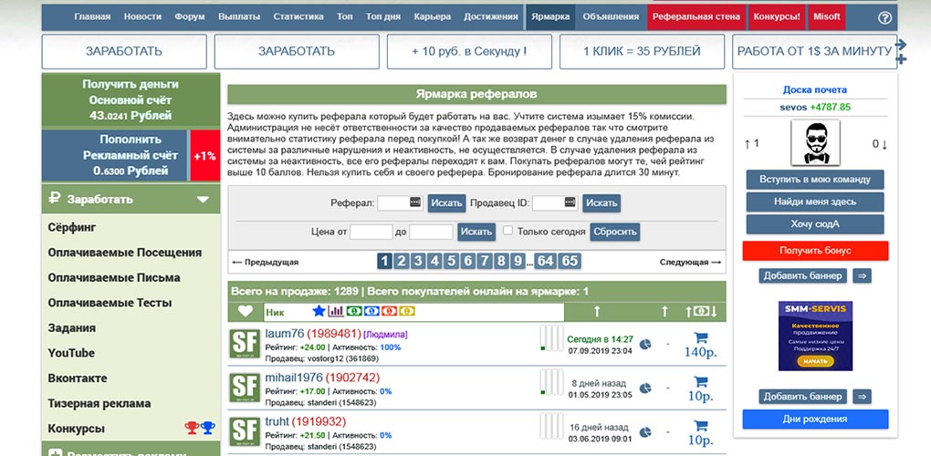Click SF avatar of truht
Image resolution: width=931 pixels, height=456 pixels.
point(245,431)
